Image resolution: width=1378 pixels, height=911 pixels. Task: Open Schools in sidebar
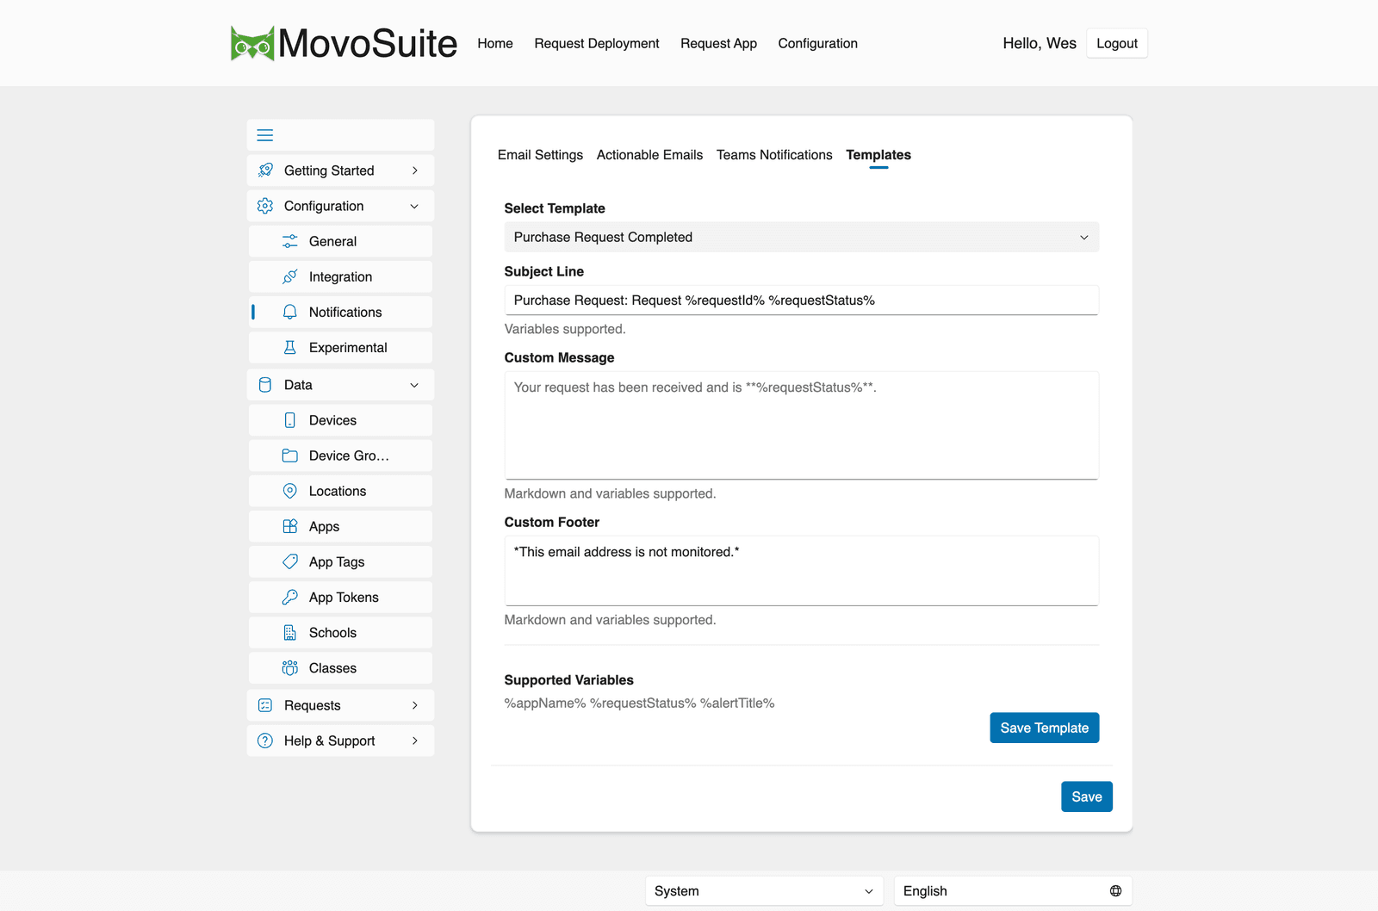[x=340, y=632]
